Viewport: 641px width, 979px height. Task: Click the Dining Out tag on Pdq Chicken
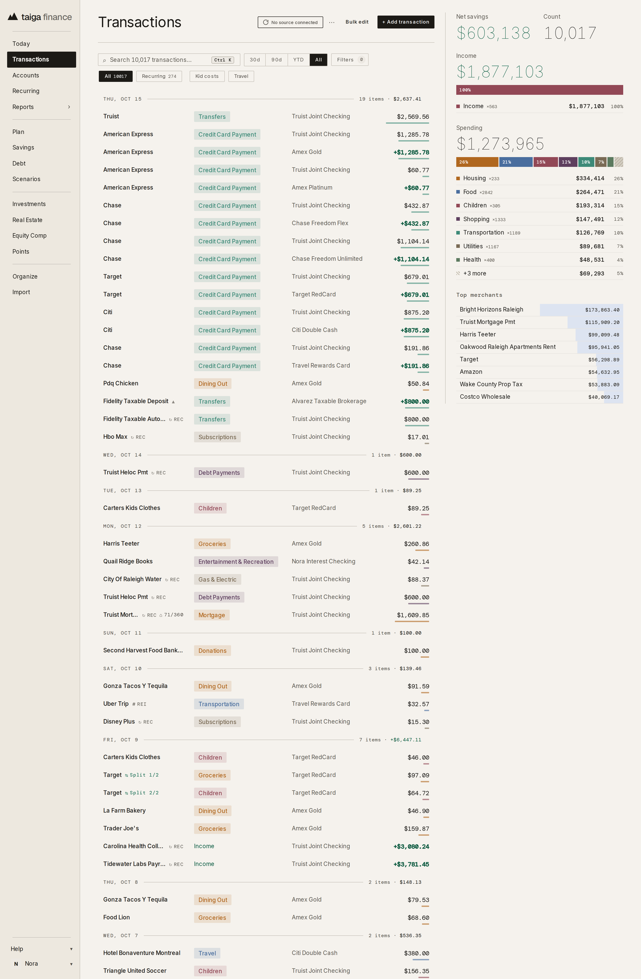(x=213, y=384)
